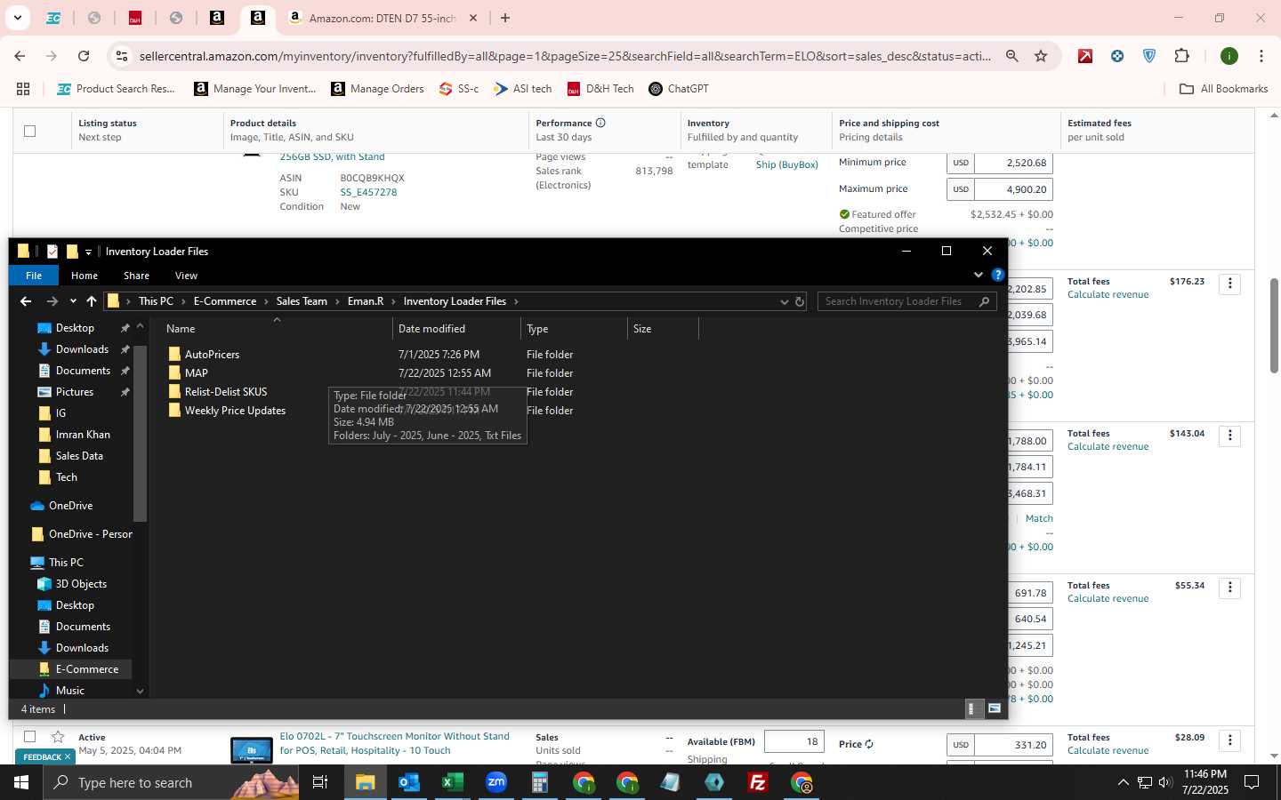This screenshot has height=800, width=1281.
Task: Open Elo 0702L product title link
Action: click(x=394, y=743)
